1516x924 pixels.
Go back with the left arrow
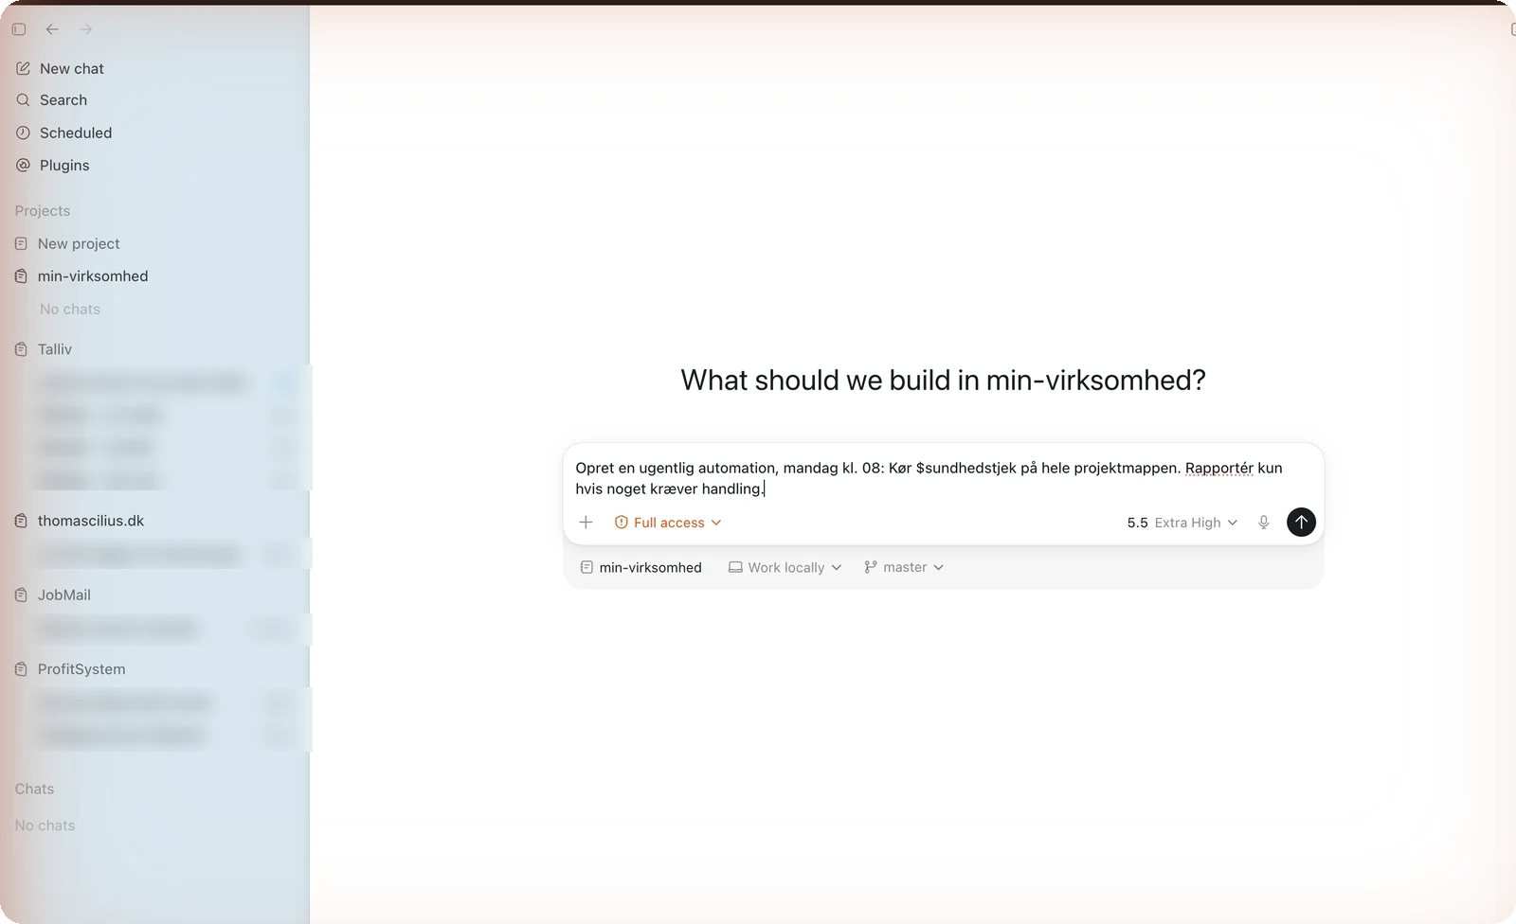(52, 29)
